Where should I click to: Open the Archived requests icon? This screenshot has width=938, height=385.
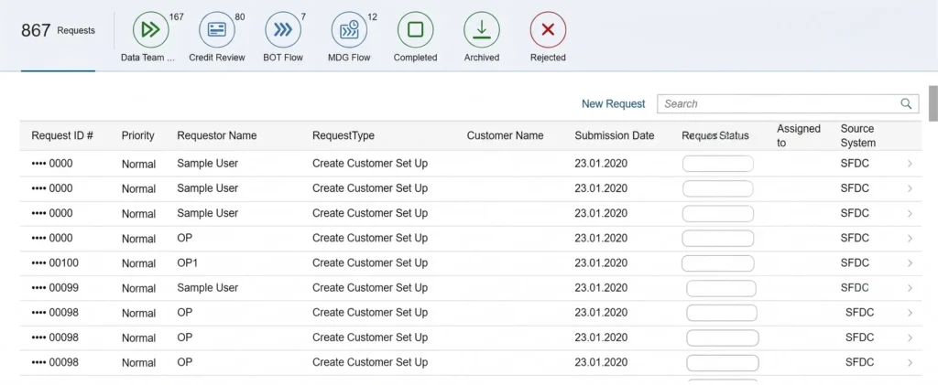482,30
